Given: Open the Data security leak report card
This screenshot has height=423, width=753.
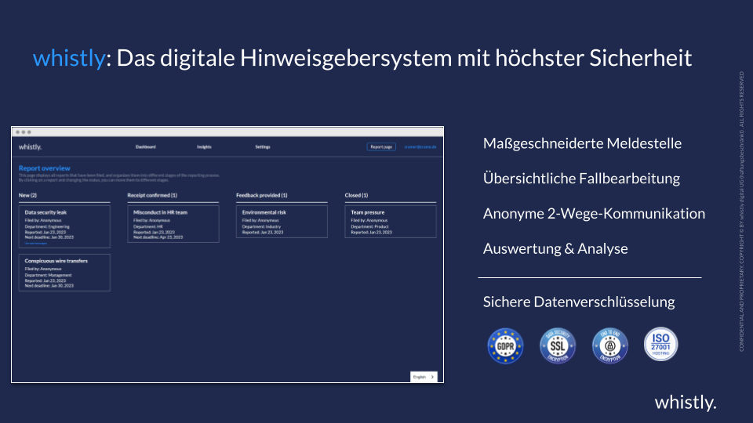Looking at the screenshot, I should (64, 226).
